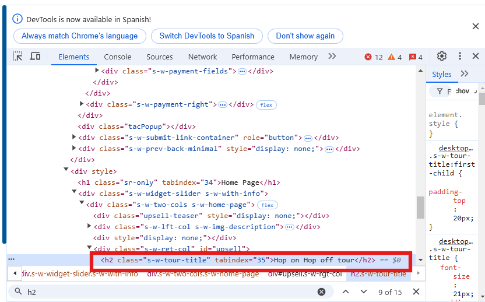
Task: Click the element.style rule block
Action: coord(445,124)
